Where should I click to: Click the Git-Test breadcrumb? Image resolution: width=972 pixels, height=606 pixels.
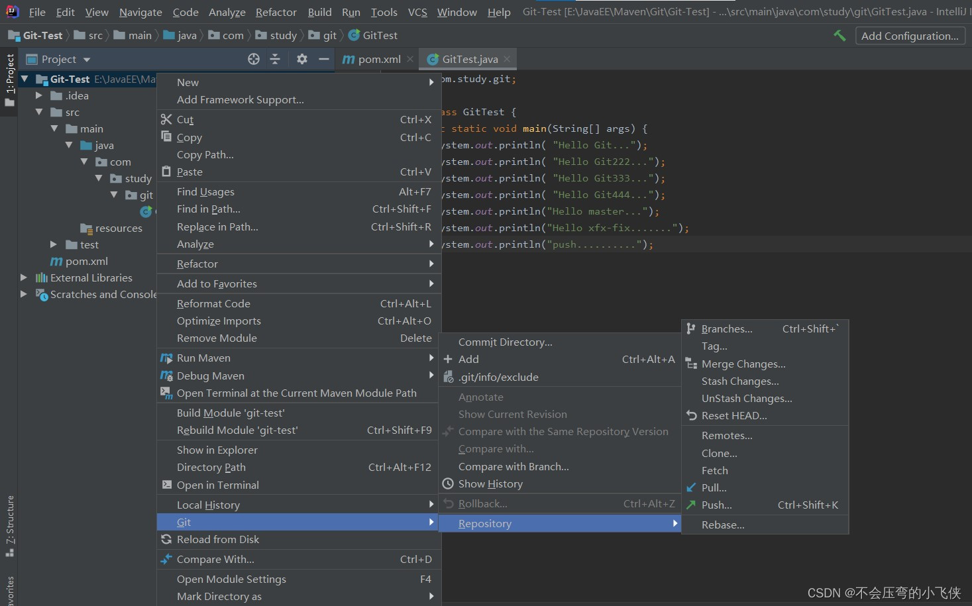(35, 35)
